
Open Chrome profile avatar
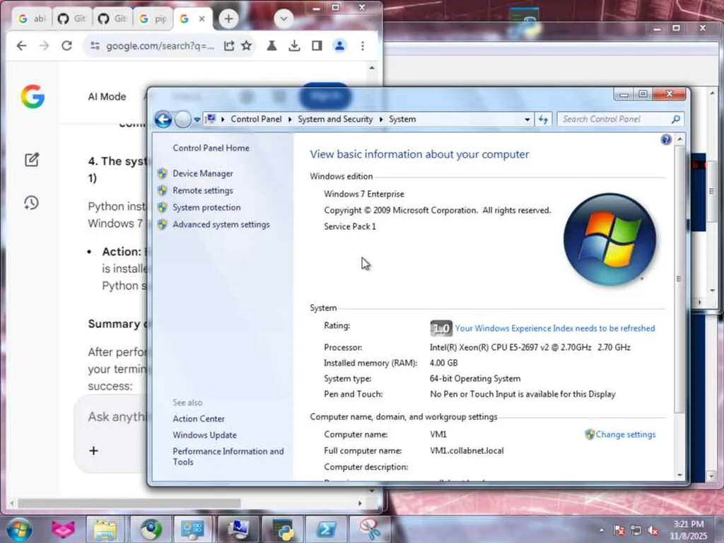(339, 46)
